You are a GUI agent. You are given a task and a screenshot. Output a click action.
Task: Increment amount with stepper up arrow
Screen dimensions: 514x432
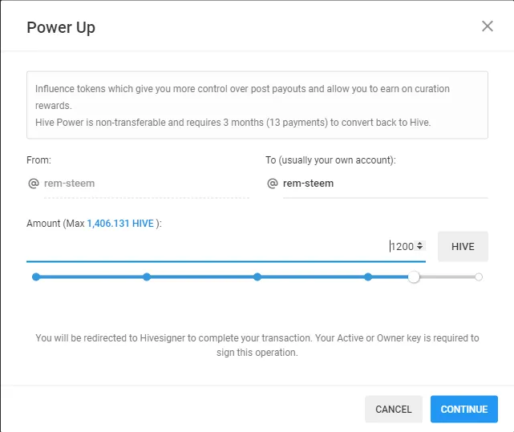419,243
